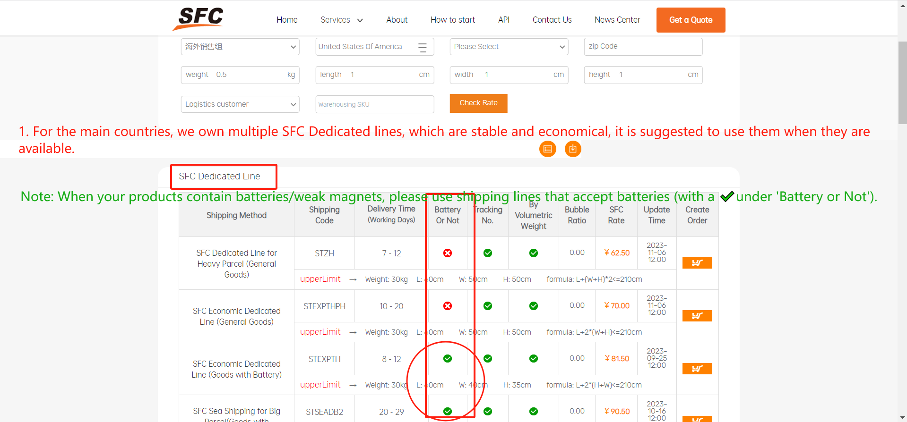Expand the Services menu
This screenshot has width=907, height=422.
pyautogui.click(x=342, y=20)
